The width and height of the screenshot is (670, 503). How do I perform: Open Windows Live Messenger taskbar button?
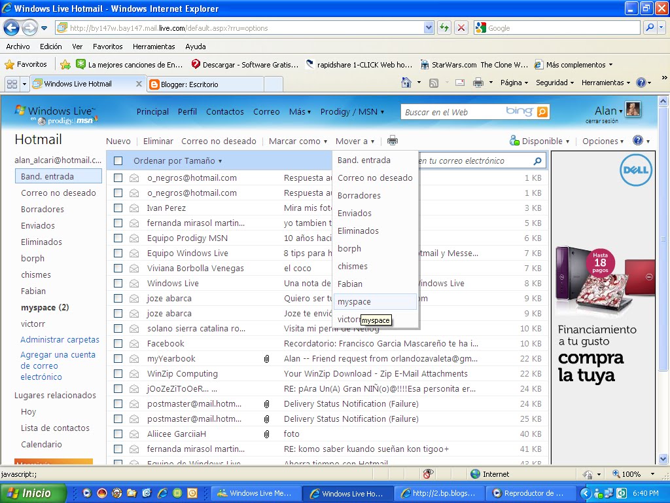tap(255, 493)
